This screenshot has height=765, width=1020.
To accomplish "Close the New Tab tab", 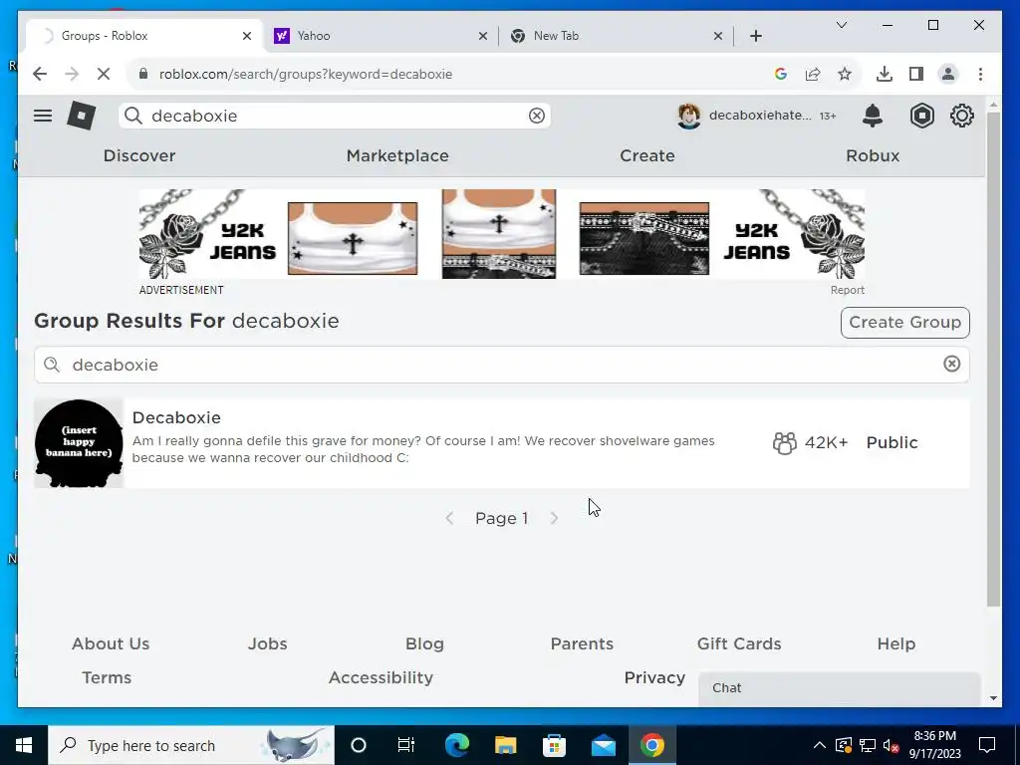I will [717, 36].
